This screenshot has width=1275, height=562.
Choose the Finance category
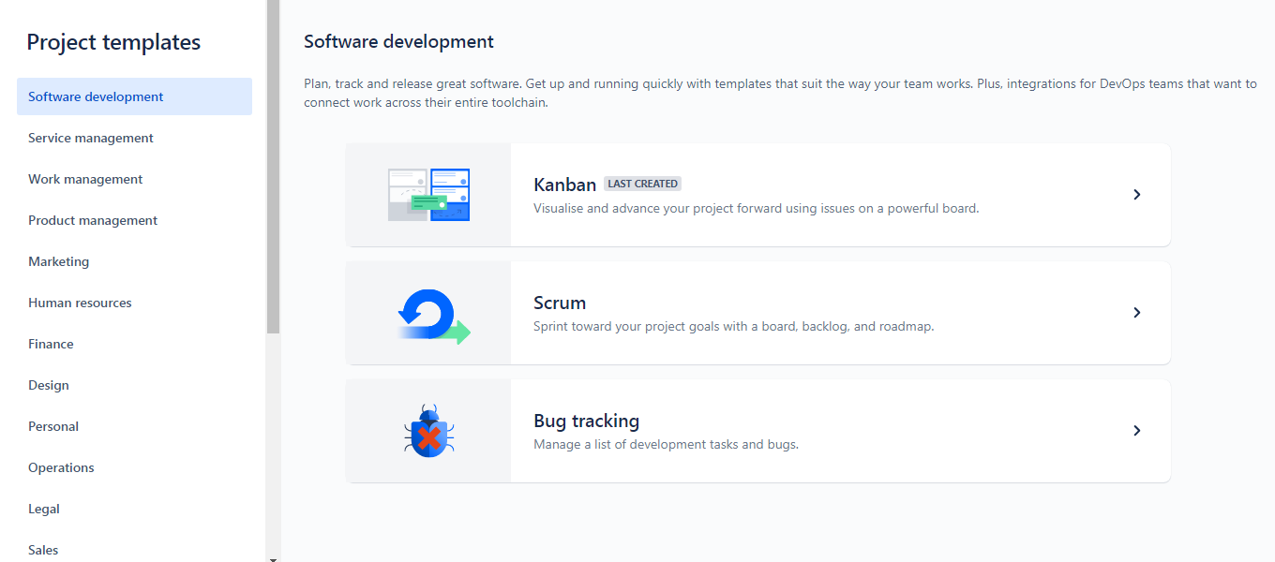(x=134, y=344)
